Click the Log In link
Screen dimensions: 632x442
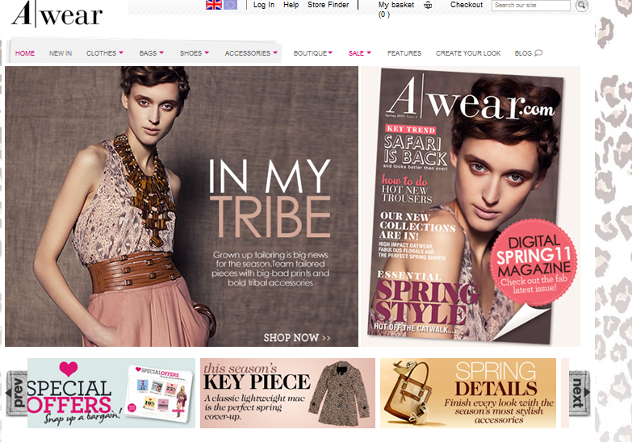click(x=264, y=5)
